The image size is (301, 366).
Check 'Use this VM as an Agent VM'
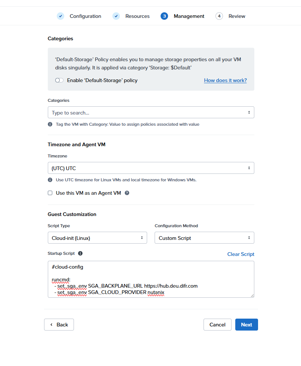tap(50, 193)
